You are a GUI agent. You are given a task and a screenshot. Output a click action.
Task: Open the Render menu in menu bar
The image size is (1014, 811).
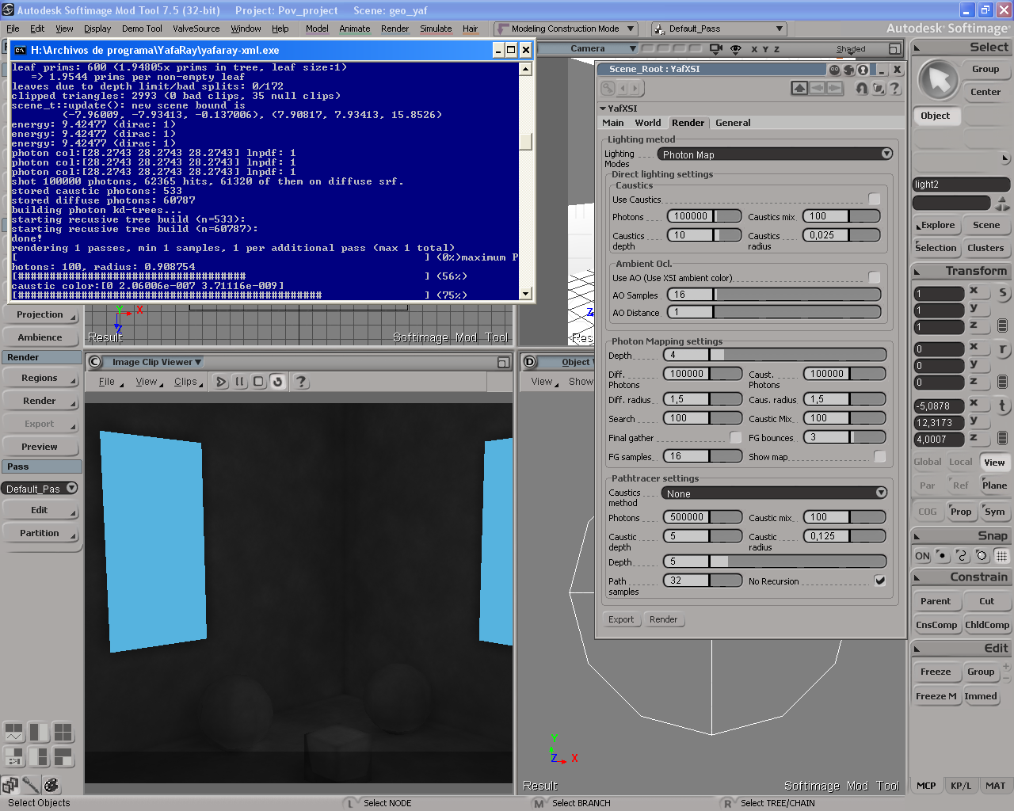395,29
